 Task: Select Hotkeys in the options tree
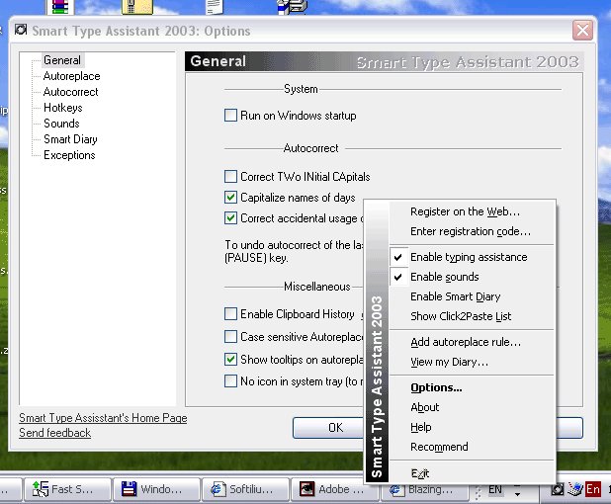coord(62,108)
